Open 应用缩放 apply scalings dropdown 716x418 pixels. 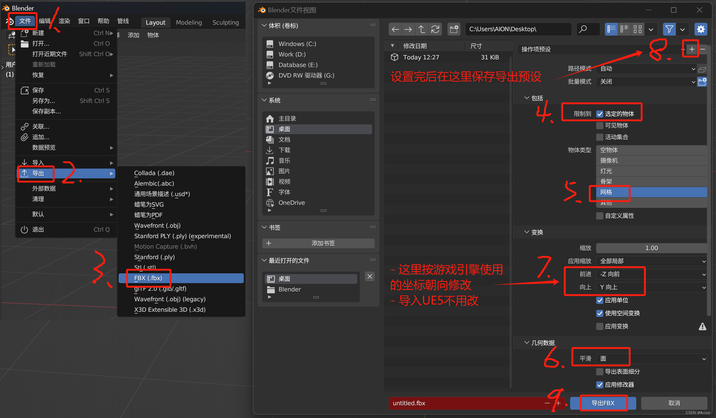point(652,261)
